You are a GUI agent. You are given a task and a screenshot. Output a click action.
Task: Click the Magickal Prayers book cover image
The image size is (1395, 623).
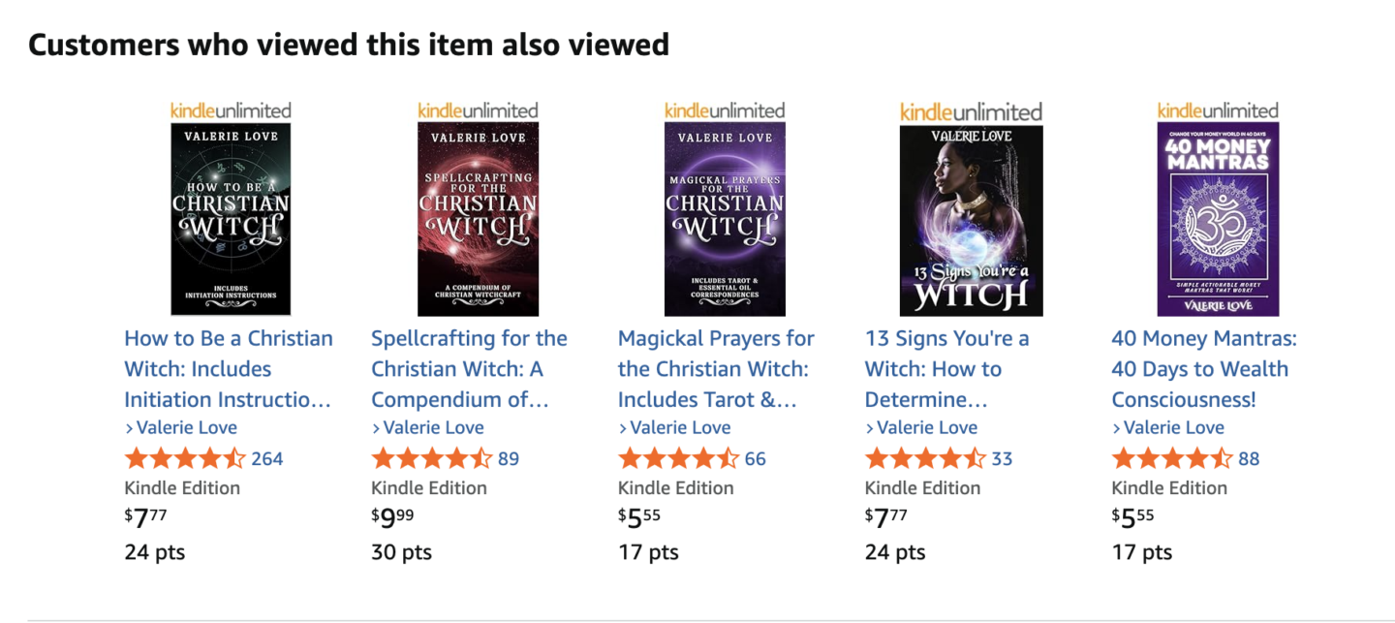point(725,219)
